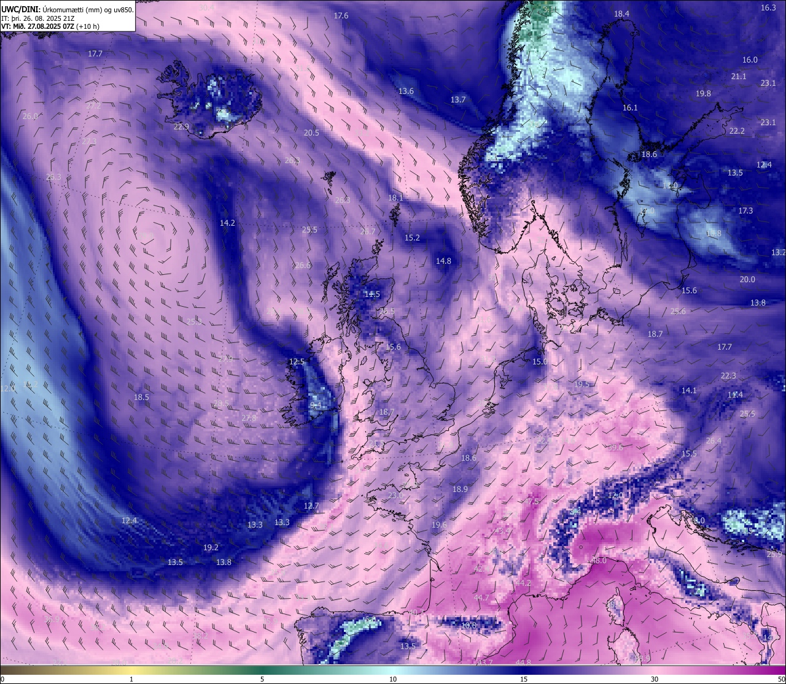
Task: Click the 27.8 value west of Ireland
Action: pyautogui.click(x=249, y=418)
